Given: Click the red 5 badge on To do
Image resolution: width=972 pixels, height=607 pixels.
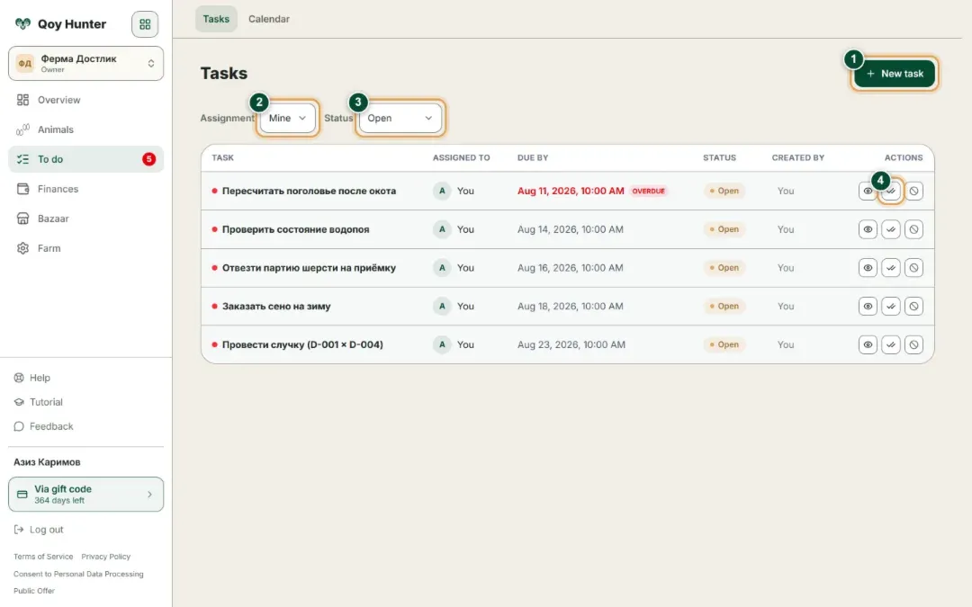Looking at the screenshot, I should coord(148,159).
